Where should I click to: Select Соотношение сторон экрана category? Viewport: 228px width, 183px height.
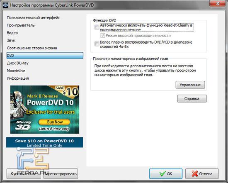tap(32, 48)
